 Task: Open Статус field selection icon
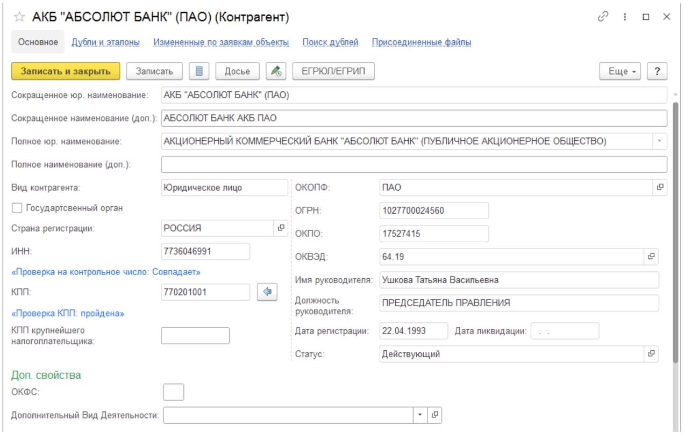click(x=651, y=353)
